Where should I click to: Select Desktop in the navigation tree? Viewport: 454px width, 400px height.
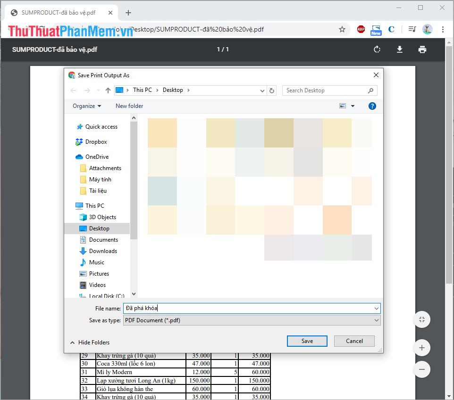pos(97,229)
